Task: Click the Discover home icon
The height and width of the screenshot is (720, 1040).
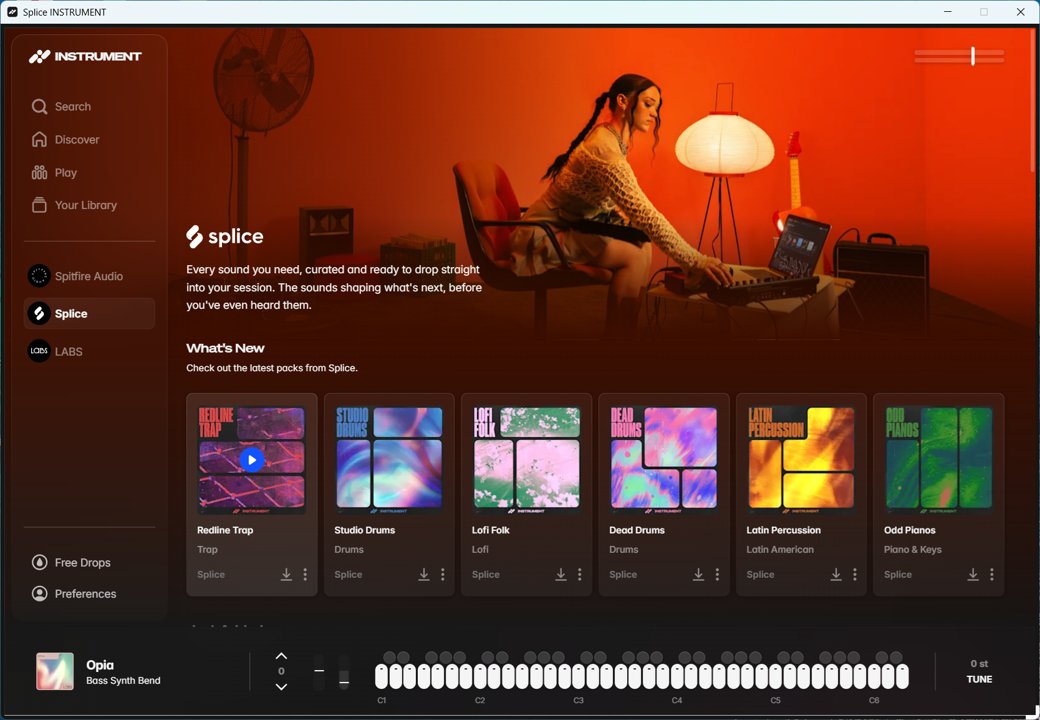Action: coord(39,140)
